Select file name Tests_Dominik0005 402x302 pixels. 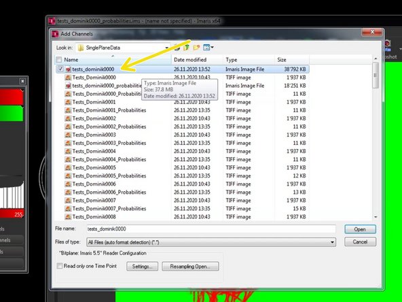(x=94, y=168)
